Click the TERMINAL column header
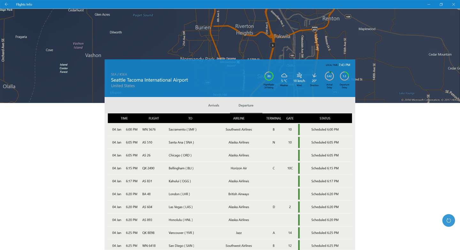460x250 pixels. tap(274, 118)
